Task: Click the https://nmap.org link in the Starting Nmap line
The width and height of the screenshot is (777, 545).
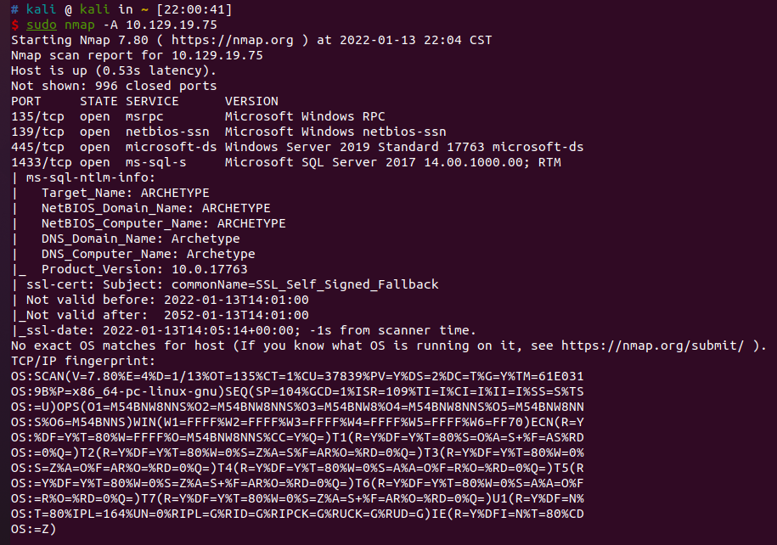Action: coord(233,40)
